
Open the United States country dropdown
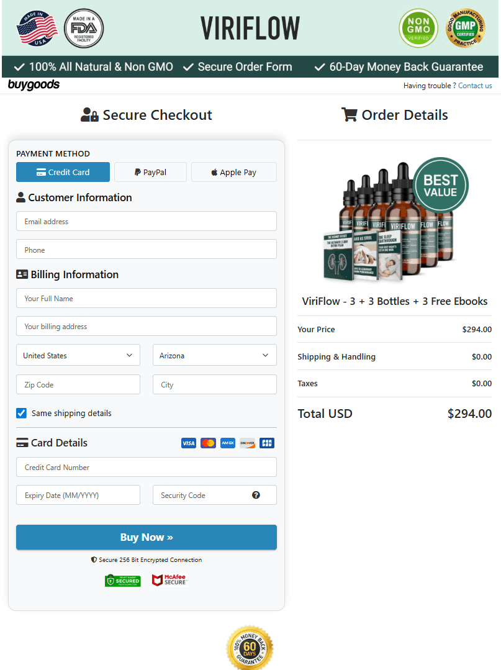pos(78,355)
